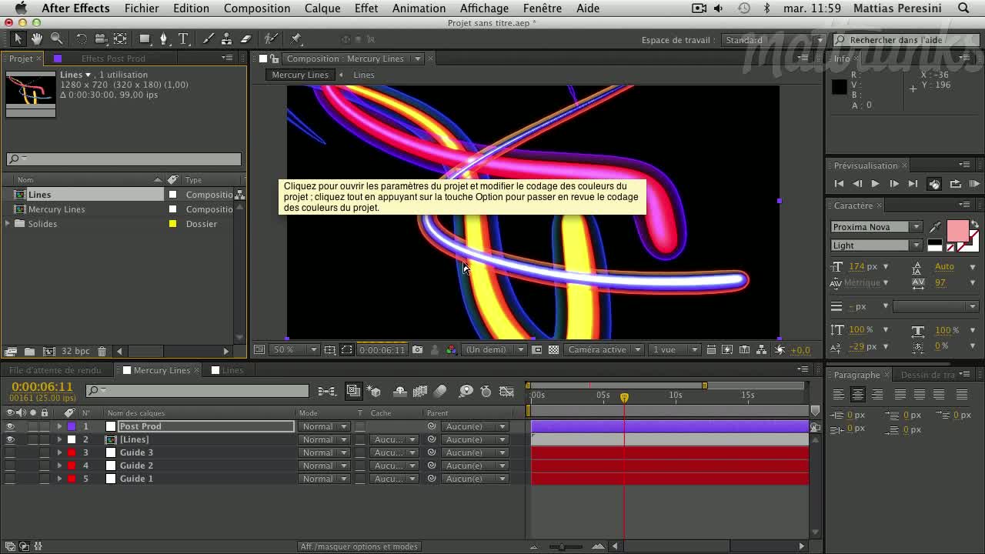Open Post Prod blending mode dropdown
The height and width of the screenshot is (554, 985).
(324, 426)
